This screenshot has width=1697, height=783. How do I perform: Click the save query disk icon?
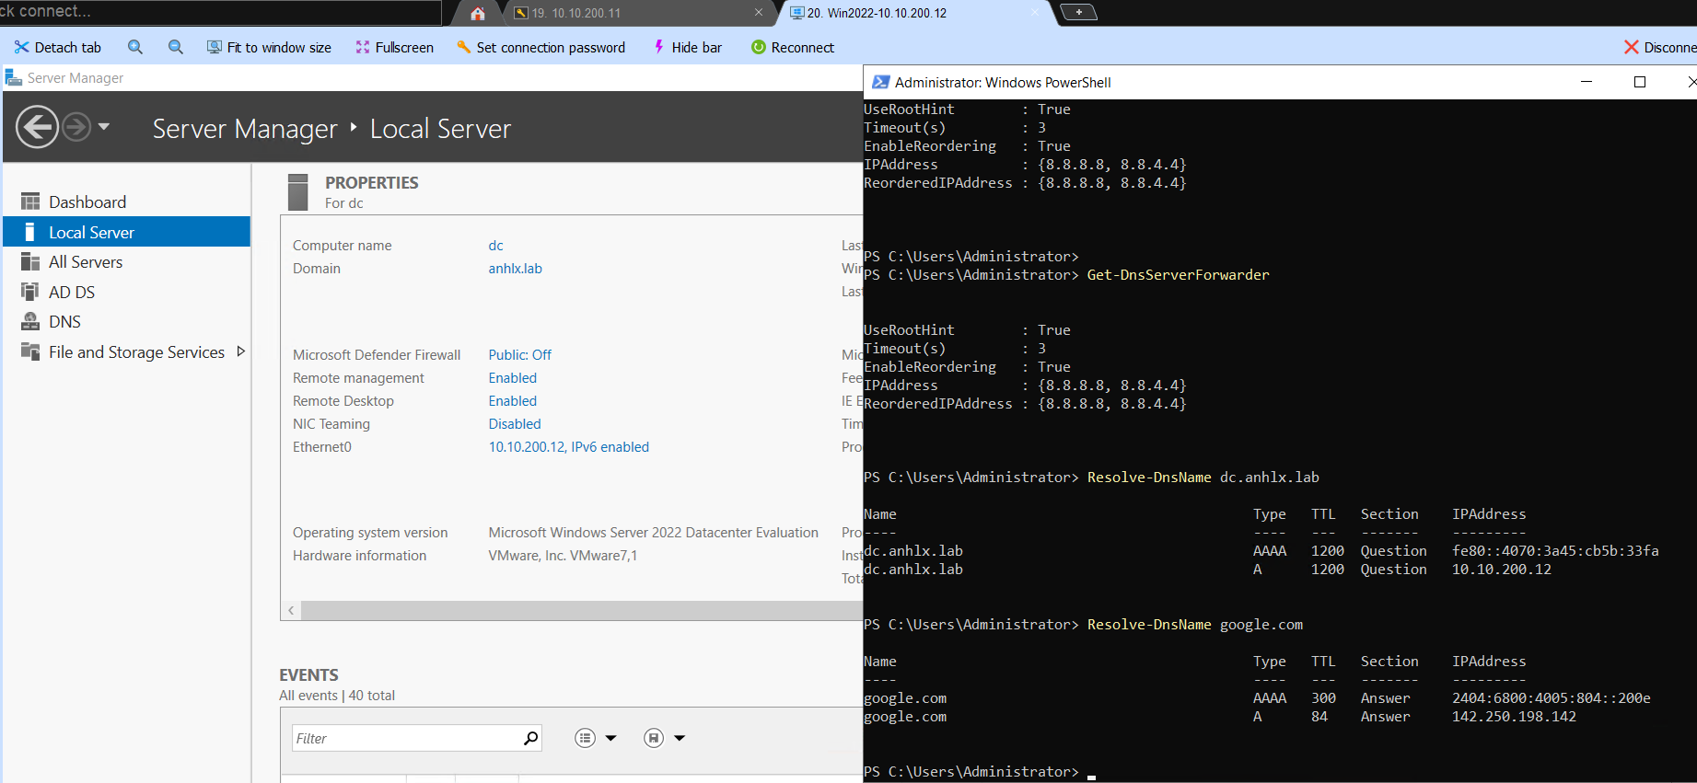654,738
